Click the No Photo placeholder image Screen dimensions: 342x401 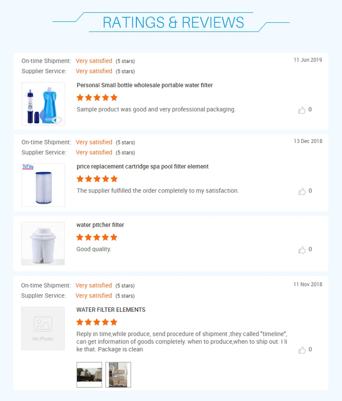click(43, 328)
